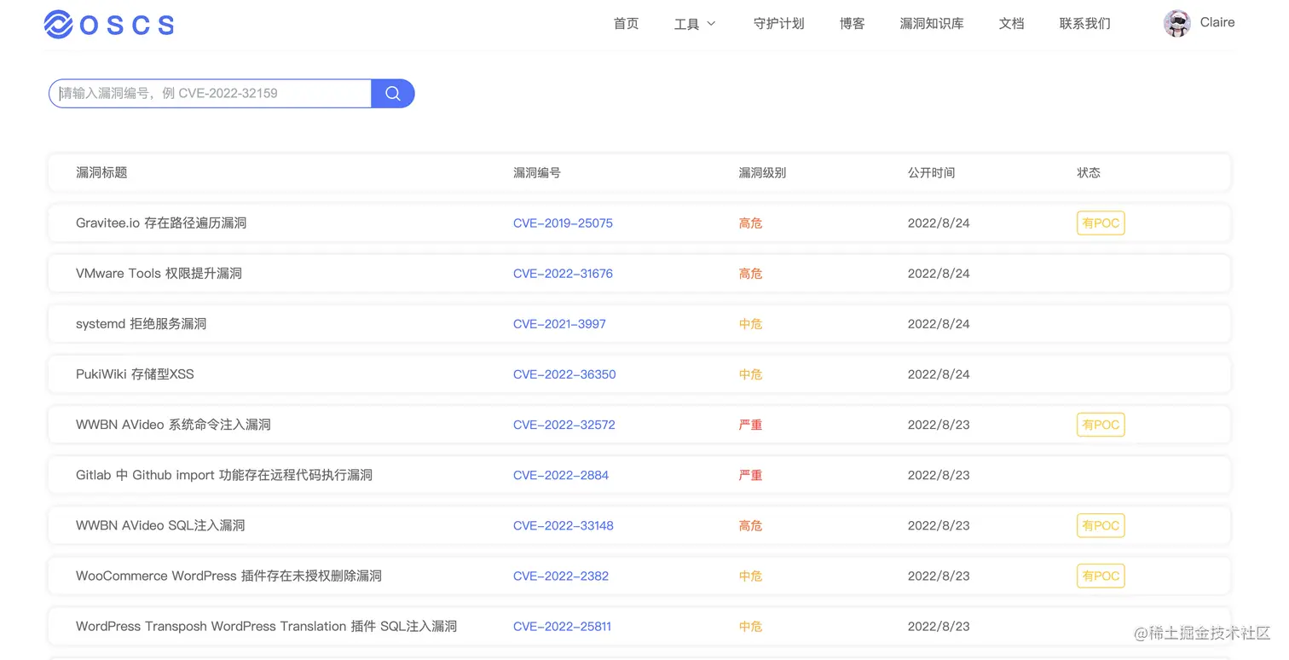Expand the 工具 dropdown arrow
The height and width of the screenshot is (660, 1289).
712,24
